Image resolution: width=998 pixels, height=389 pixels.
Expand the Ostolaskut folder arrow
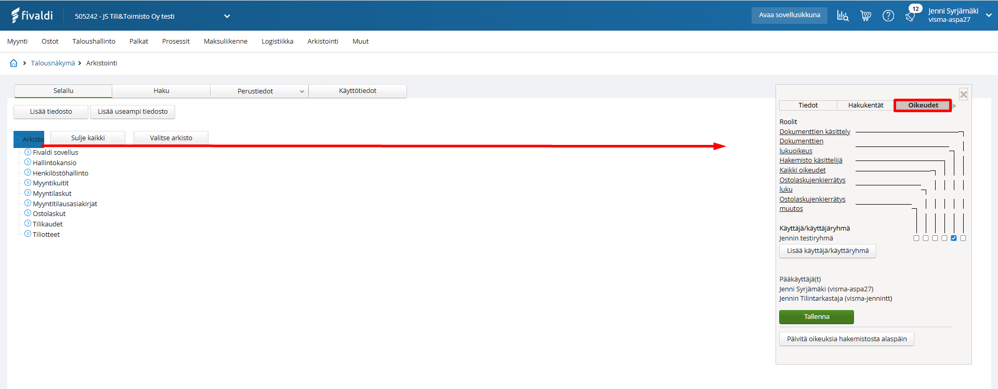click(x=28, y=213)
